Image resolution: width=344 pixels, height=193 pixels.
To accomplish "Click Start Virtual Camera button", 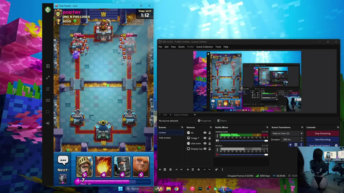I will [x=320, y=146].
